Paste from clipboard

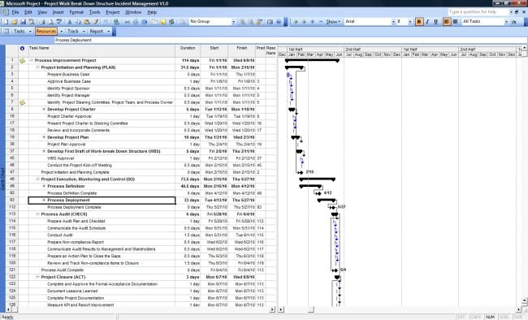[x=87, y=22]
